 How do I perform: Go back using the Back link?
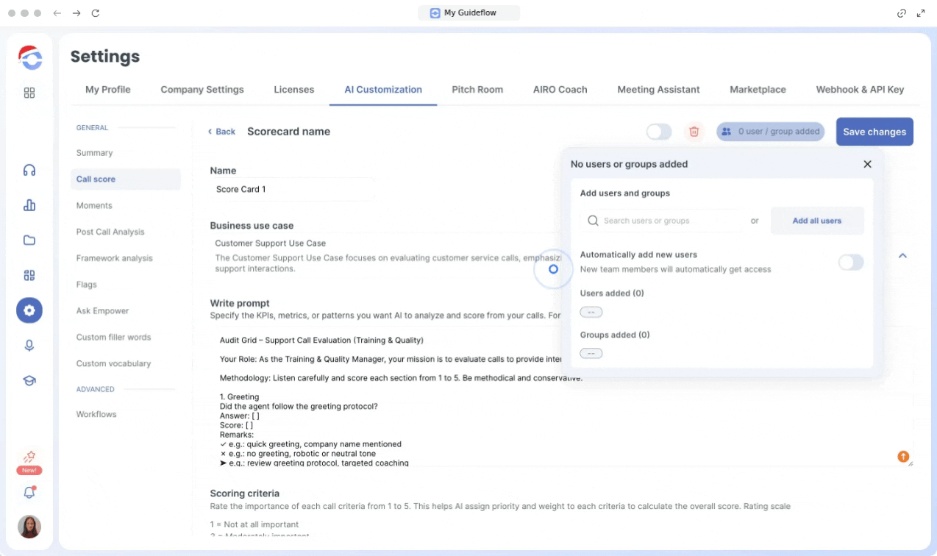tap(221, 132)
